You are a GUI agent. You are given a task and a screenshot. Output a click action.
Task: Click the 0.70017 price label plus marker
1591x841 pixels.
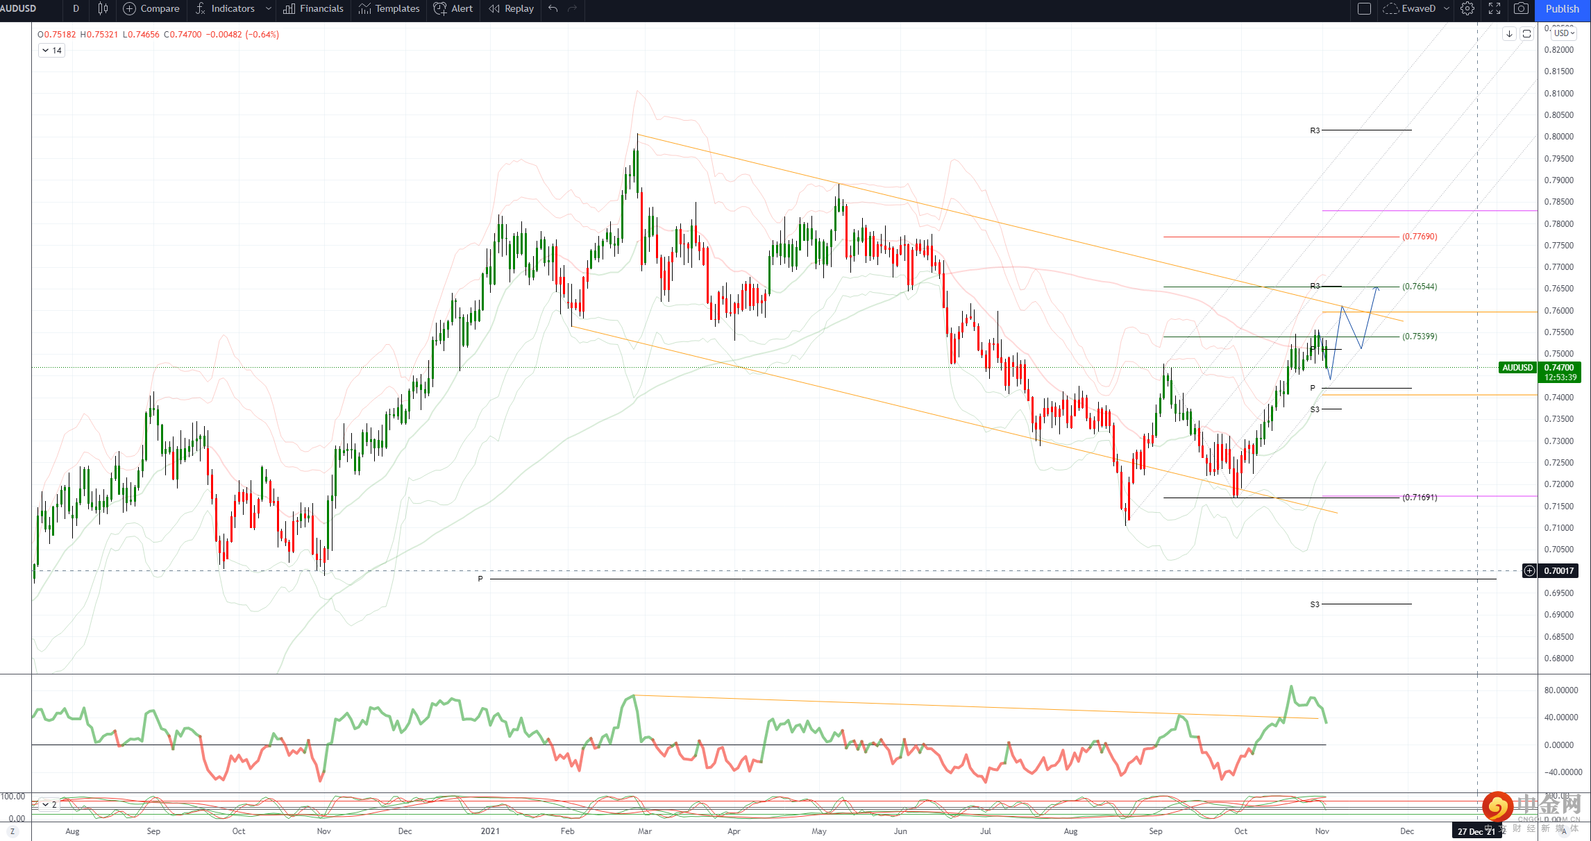(1529, 570)
